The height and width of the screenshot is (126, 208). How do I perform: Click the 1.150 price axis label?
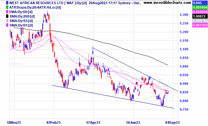(184, 41)
